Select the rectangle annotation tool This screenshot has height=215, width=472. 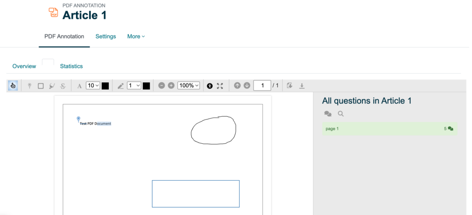click(41, 86)
